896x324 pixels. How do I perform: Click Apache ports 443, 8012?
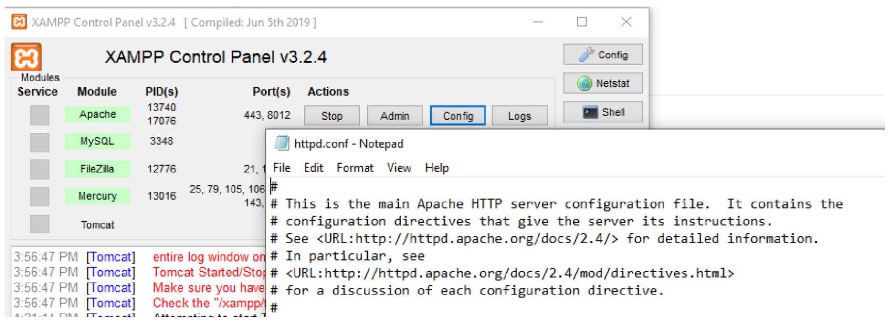click(267, 115)
